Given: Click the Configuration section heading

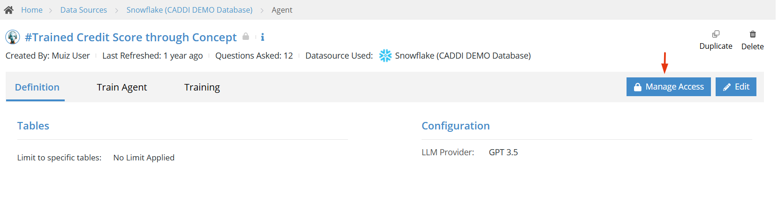Looking at the screenshot, I should (x=456, y=126).
